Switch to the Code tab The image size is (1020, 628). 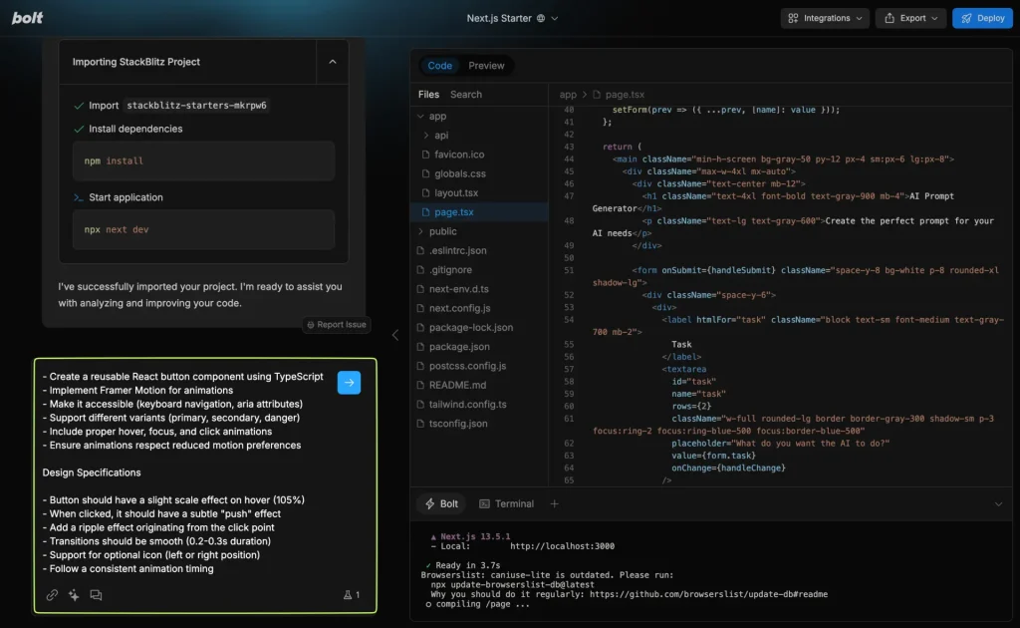pos(439,66)
